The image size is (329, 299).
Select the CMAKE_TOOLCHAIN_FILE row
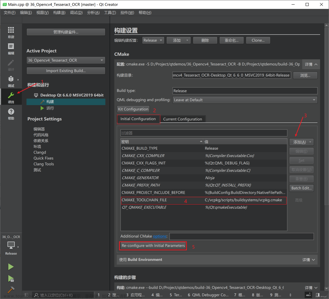pyautogui.click(x=204, y=200)
